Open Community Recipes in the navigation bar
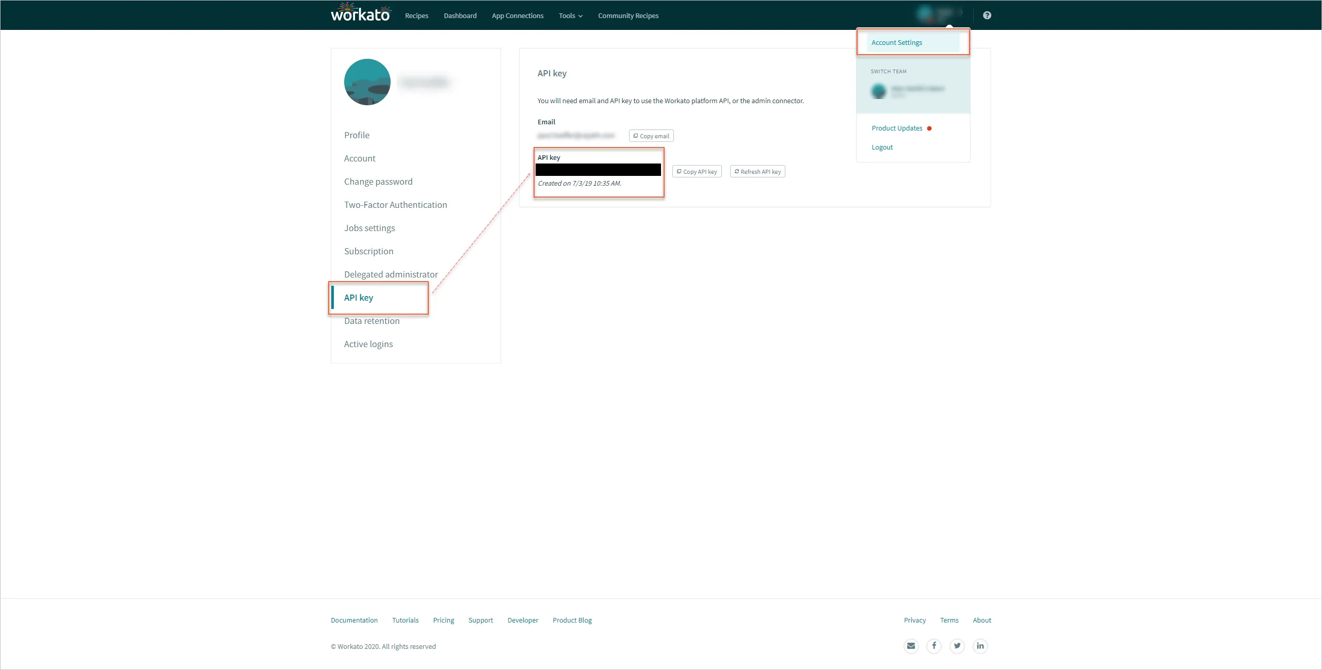This screenshot has height=670, width=1322. (628, 16)
